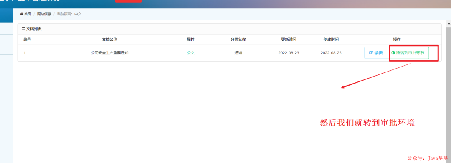451x163 pixels.
Task: Click the 文档名称 column header
Action: click(x=109, y=40)
